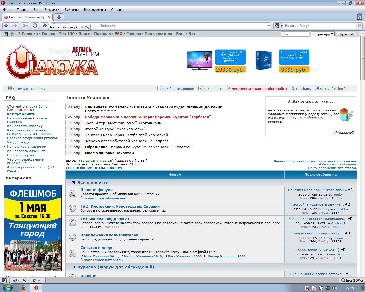Open the Инструменты menu
The height and width of the screenshot is (292, 365).
[x=95, y=9]
